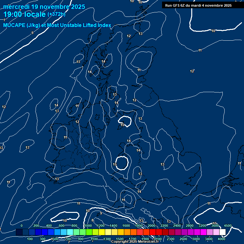Click the MUCAPE and Lifted Index subtitle
This screenshot has height=244, width=244.
pyautogui.click(x=57, y=25)
